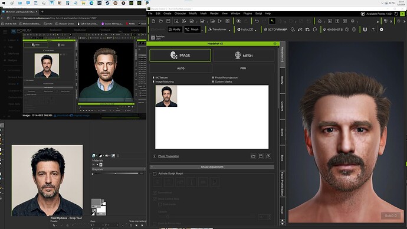
Task: Select the Facial Profile Editor side tab
Action: [x=283, y=184]
